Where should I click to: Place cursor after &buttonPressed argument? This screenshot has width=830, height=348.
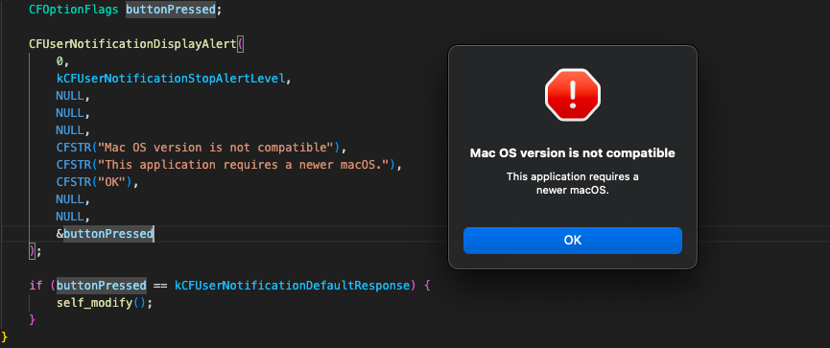[x=154, y=233]
